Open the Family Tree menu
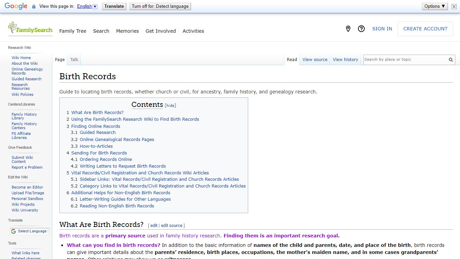Screen dimensions: 460x259 [73, 31]
